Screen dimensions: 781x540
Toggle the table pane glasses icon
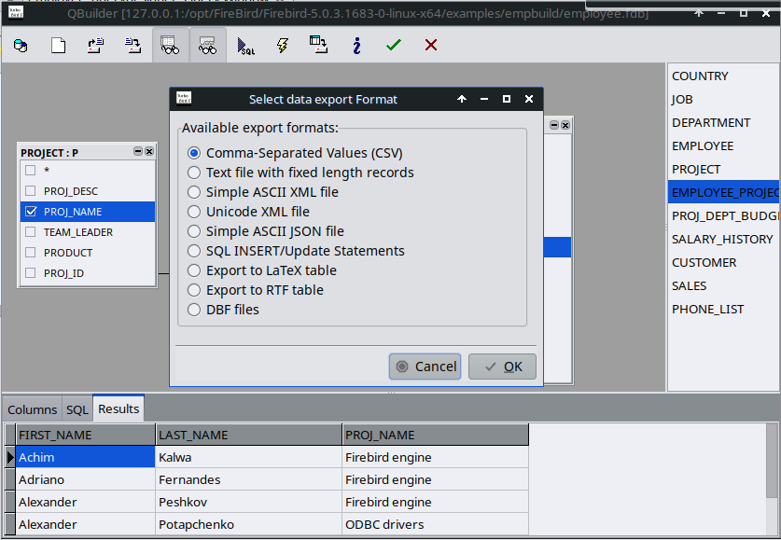pyautogui.click(x=170, y=46)
